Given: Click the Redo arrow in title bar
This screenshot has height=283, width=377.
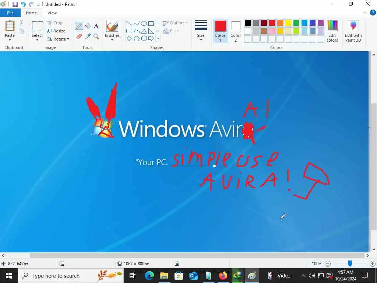Looking at the screenshot, I should 31,4.
